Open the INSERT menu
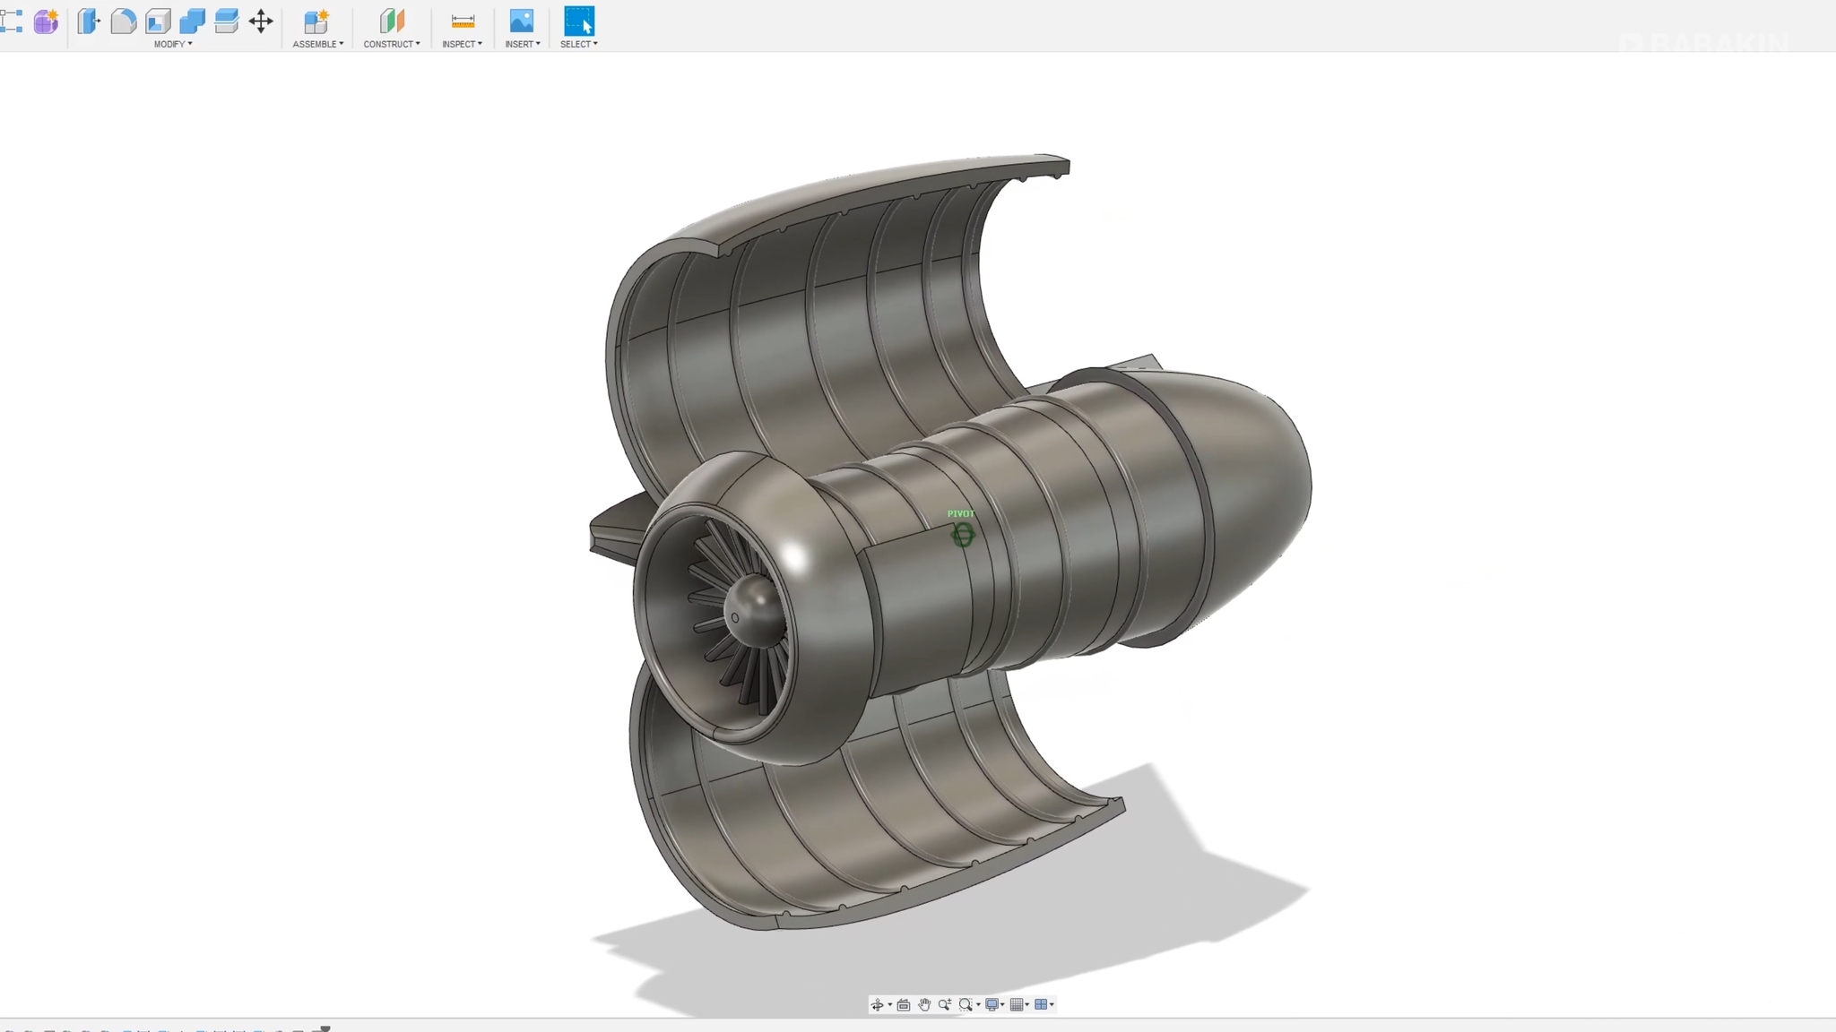The height and width of the screenshot is (1032, 1836). pos(523,44)
